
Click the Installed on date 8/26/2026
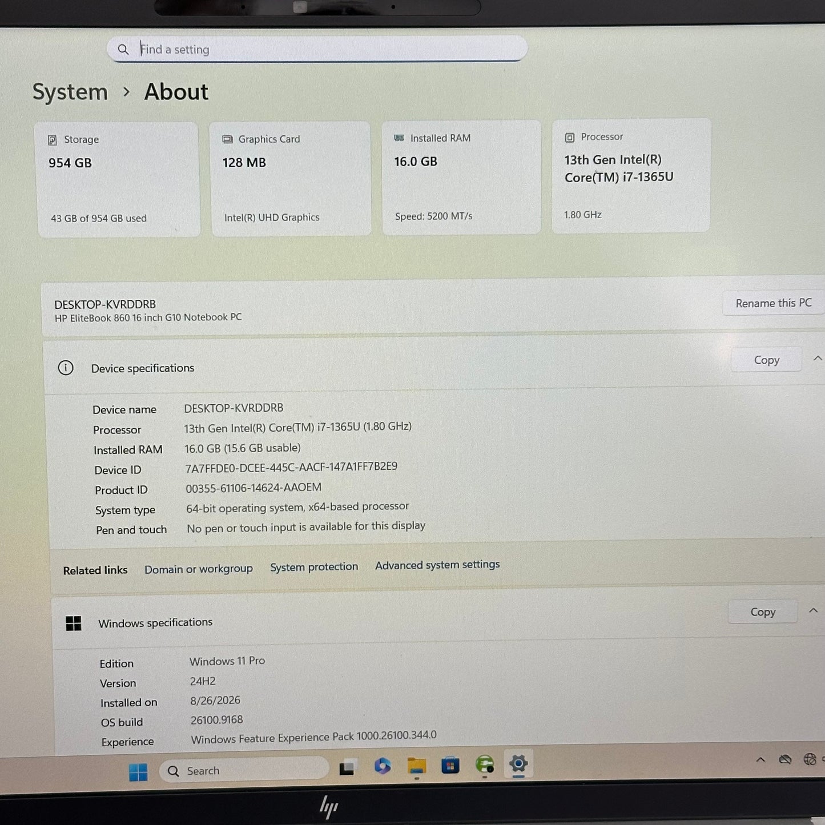point(215,701)
